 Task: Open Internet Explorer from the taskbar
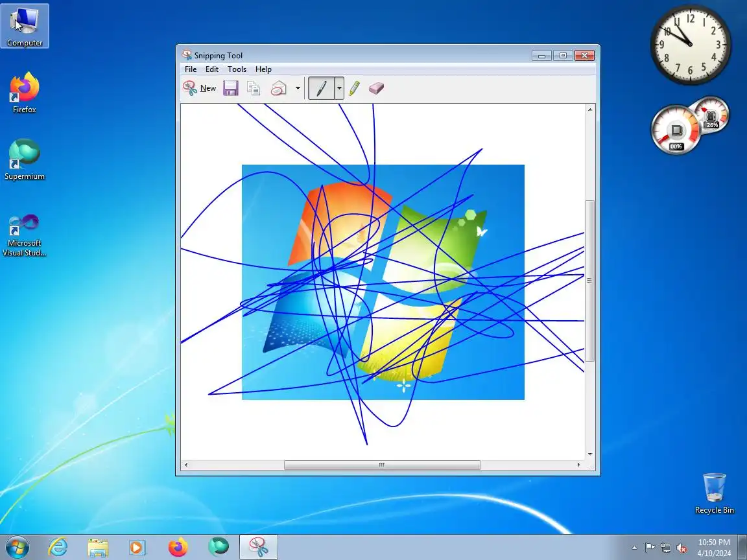pos(58,547)
